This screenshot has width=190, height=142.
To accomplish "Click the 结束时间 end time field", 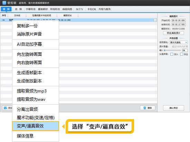I will 179,25.
